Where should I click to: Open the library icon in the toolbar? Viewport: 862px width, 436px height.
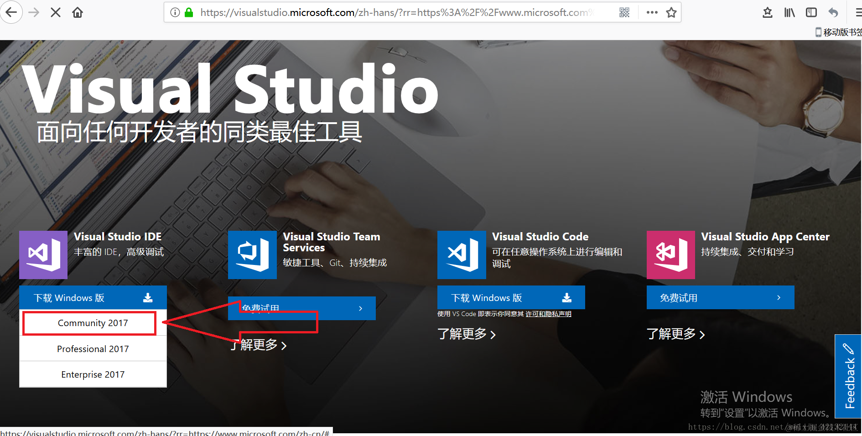point(789,12)
